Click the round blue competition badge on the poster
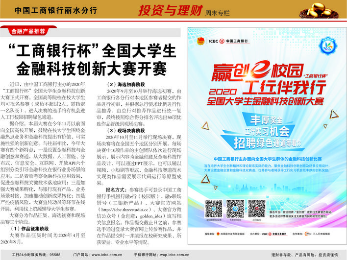 click(x=328, y=46)
